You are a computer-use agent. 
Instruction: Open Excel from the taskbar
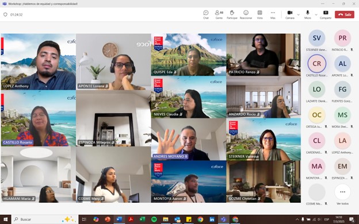click(x=143, y=219)
